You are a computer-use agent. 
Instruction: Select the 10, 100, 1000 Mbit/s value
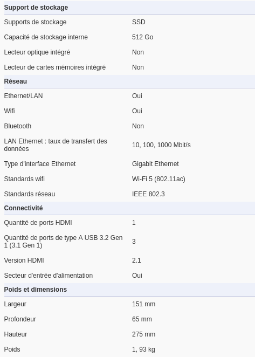coord(161,145)
